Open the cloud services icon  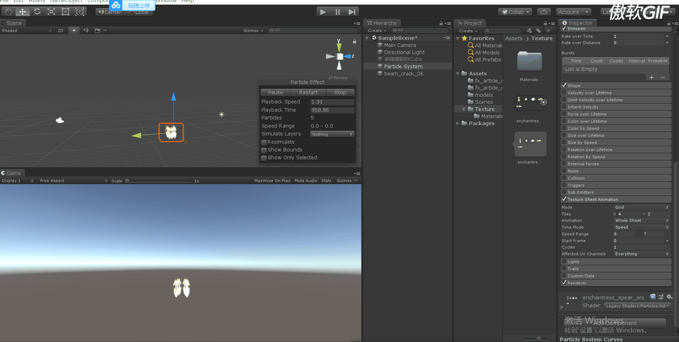pos(544,12)
